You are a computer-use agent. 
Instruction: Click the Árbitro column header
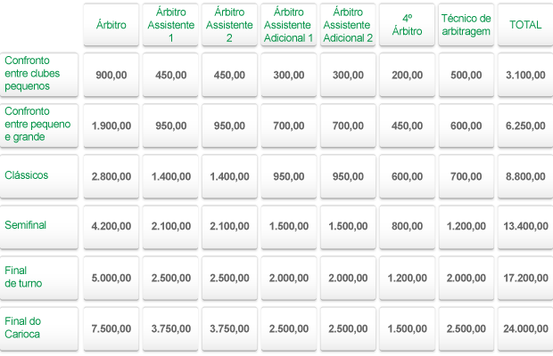111,25
